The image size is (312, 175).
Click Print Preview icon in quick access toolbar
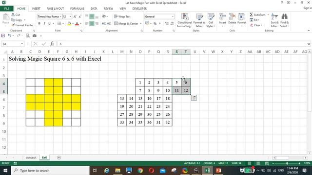[x=28, y=35]
